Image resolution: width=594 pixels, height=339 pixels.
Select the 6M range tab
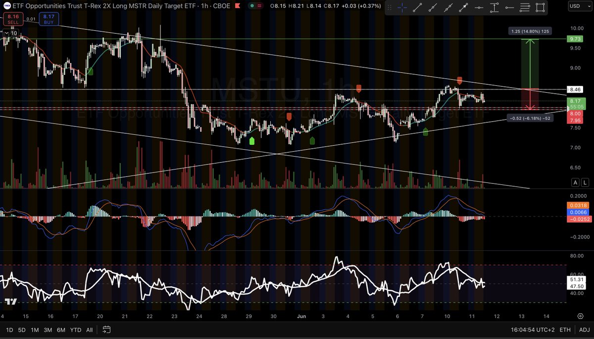tap(61, 330)
